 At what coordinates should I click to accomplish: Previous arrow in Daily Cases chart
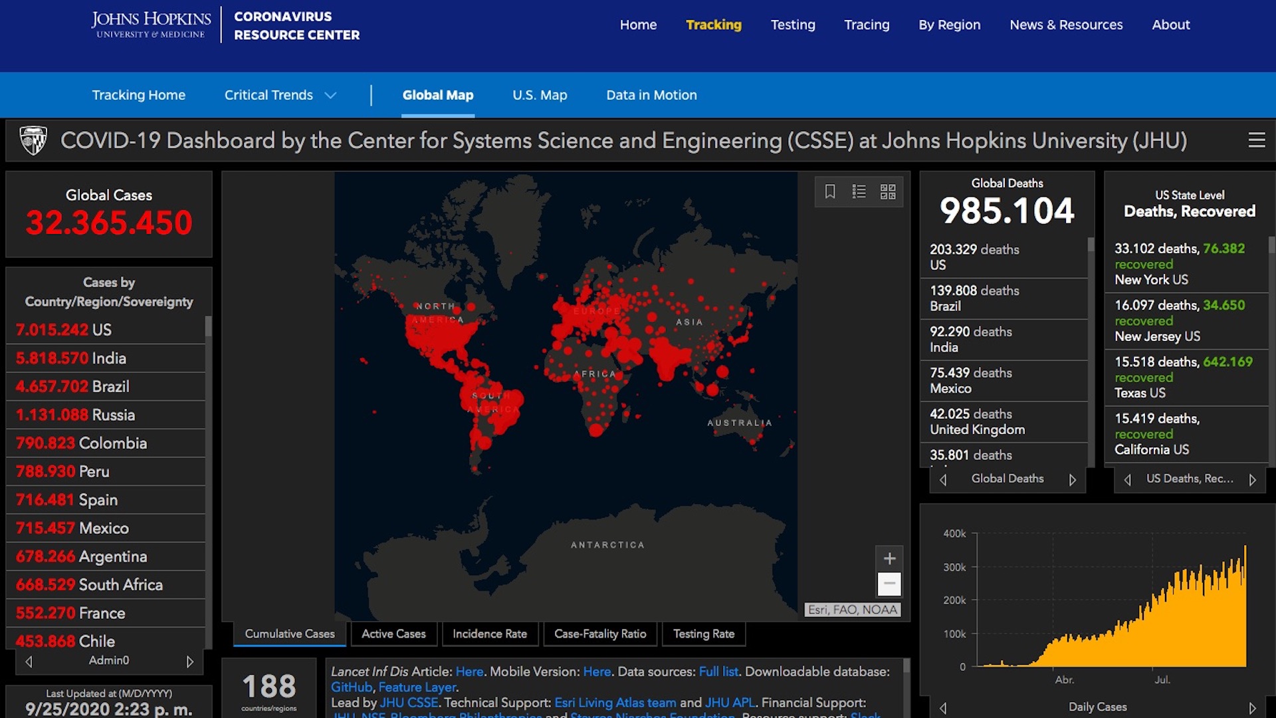coord(942,707)
